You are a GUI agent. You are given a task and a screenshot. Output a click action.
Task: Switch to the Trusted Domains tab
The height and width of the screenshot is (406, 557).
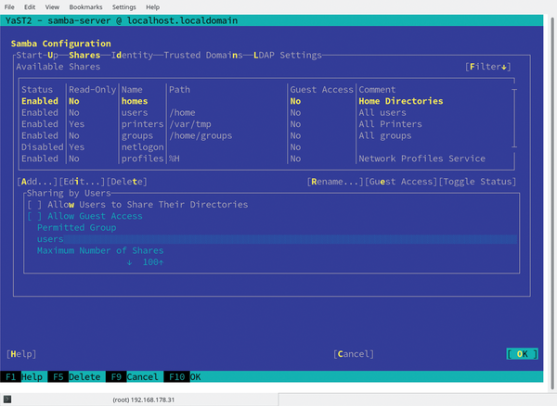tap(202, 56)
